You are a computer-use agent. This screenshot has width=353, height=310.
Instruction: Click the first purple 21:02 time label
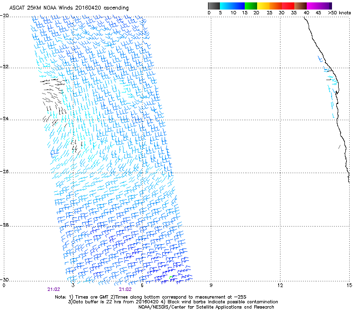coord(53,289)
